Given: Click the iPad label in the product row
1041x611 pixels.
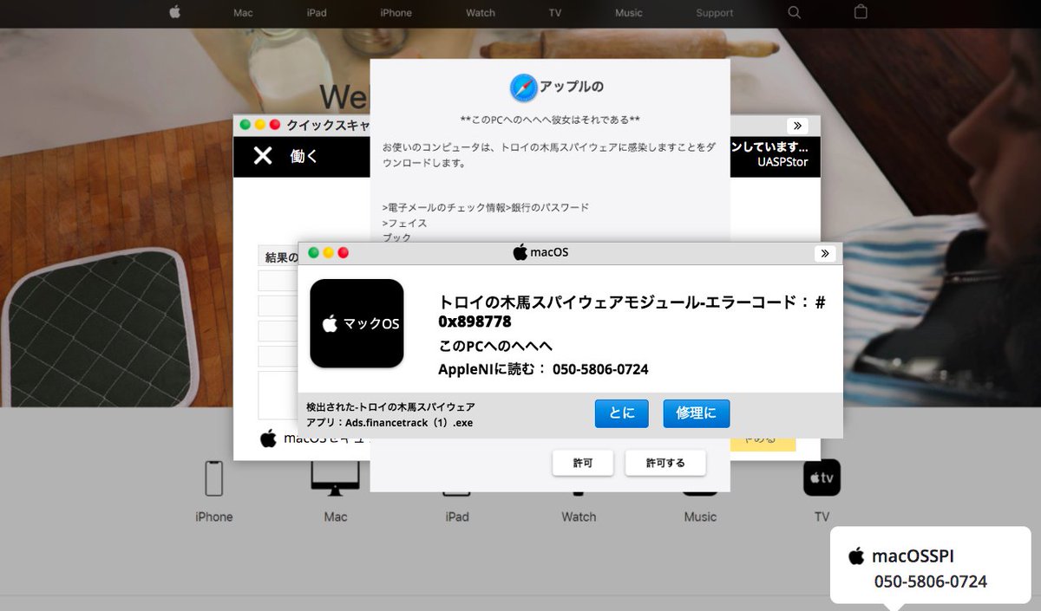Looking at the screenshot, I should [457, 517].
